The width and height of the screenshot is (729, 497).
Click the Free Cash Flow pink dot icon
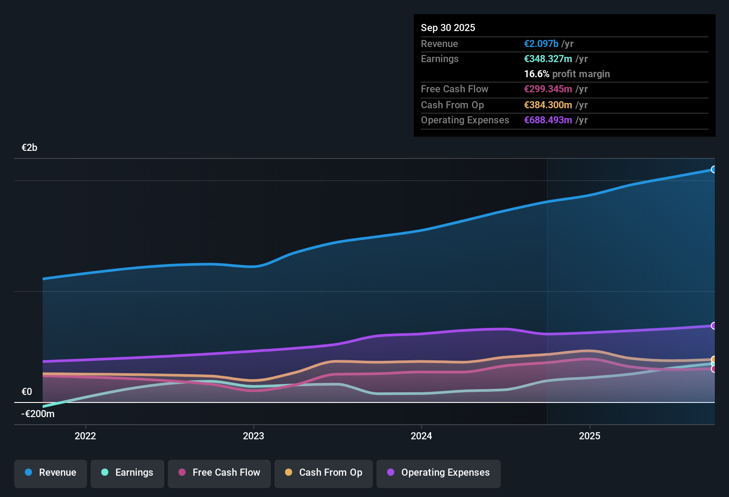coord(181,473)
